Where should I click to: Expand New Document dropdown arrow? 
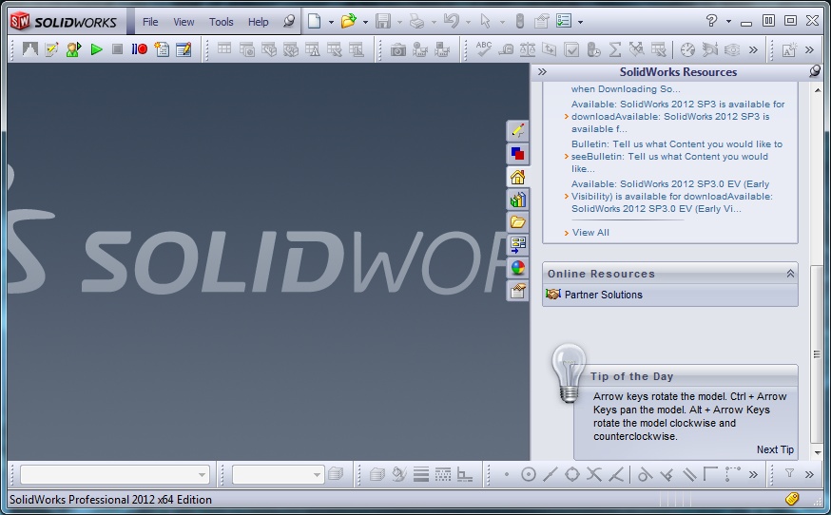(331, 22)
